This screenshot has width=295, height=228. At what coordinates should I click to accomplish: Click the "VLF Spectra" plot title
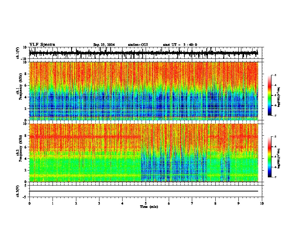[x=42, y=45]
